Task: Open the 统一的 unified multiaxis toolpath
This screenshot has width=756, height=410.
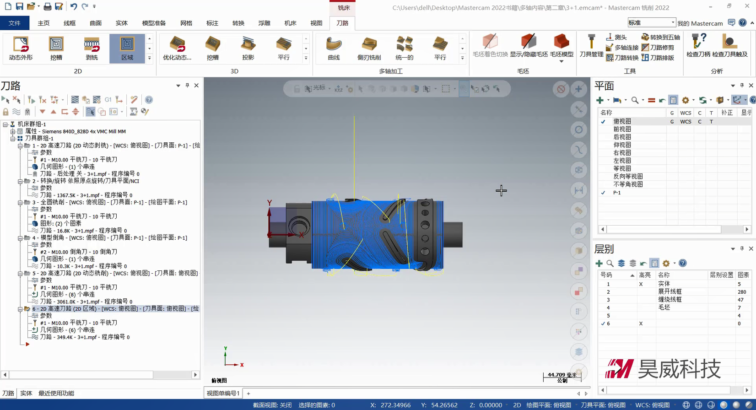Action: coord(405,48)
